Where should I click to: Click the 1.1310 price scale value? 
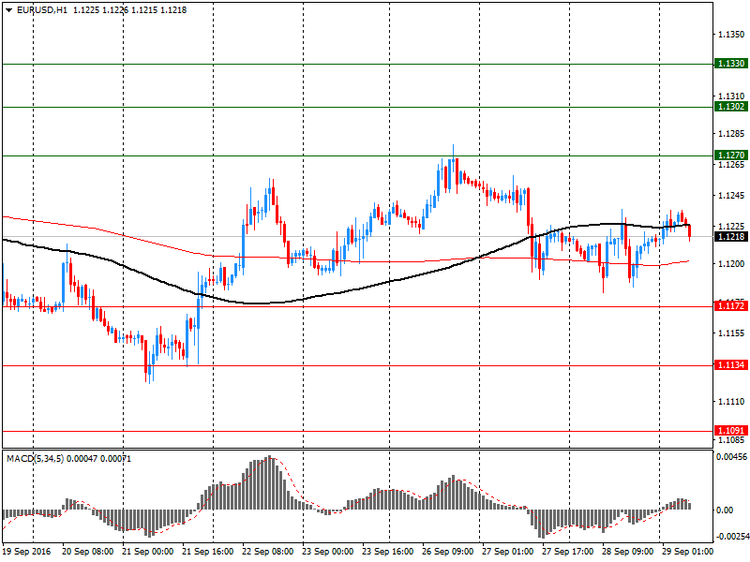click(731, 96)
